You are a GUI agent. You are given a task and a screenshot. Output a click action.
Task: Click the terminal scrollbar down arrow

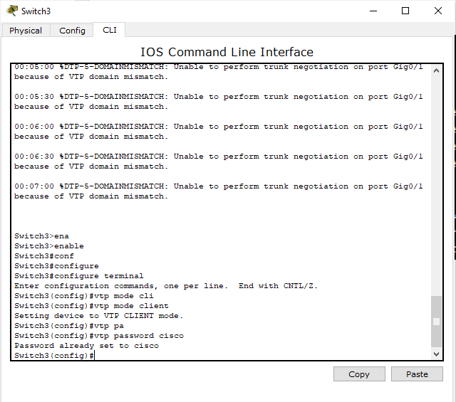436,354
